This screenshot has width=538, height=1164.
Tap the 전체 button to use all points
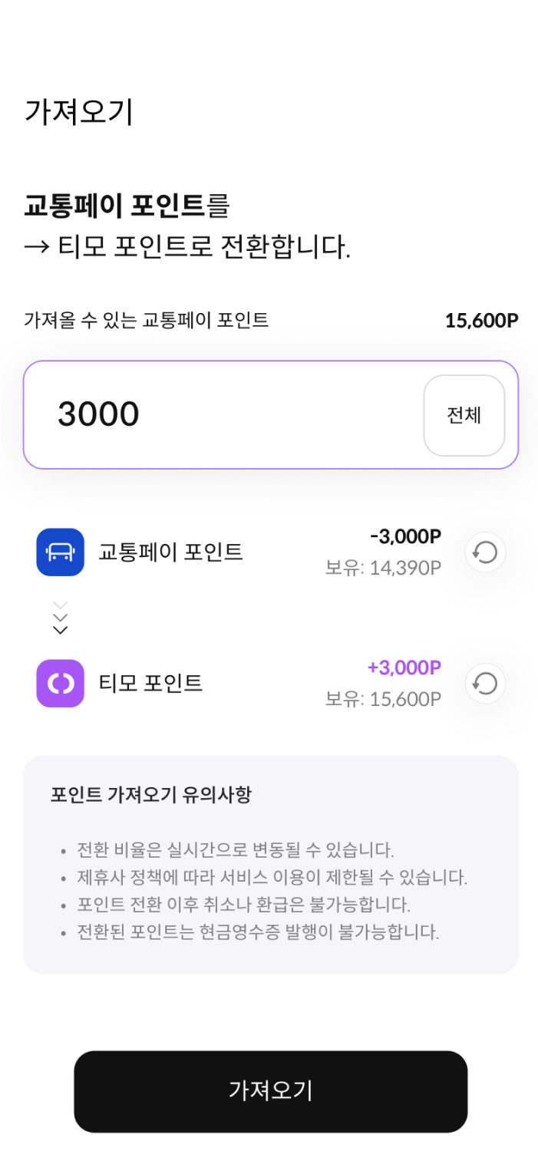point(464,415)
